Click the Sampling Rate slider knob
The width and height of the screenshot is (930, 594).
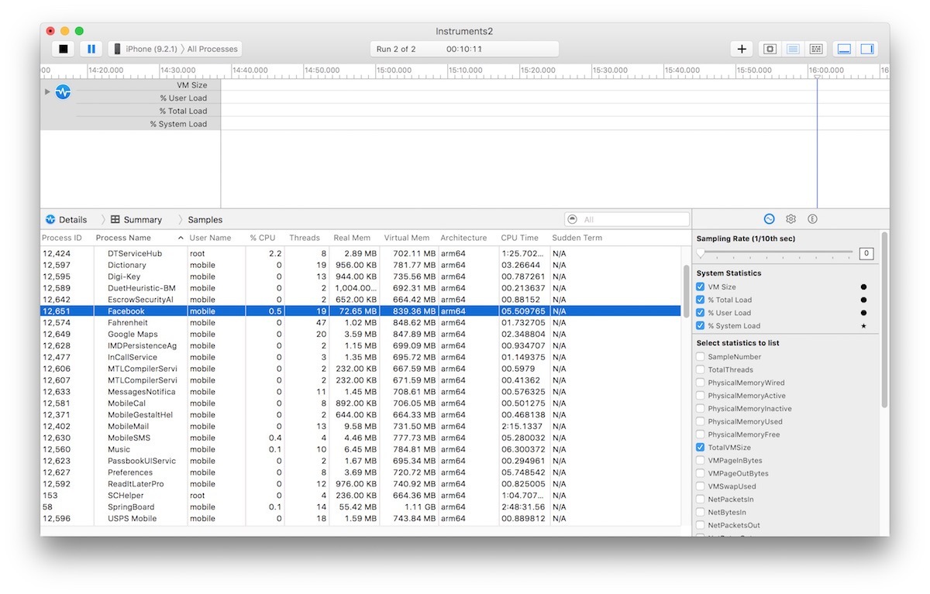[701, 253]
